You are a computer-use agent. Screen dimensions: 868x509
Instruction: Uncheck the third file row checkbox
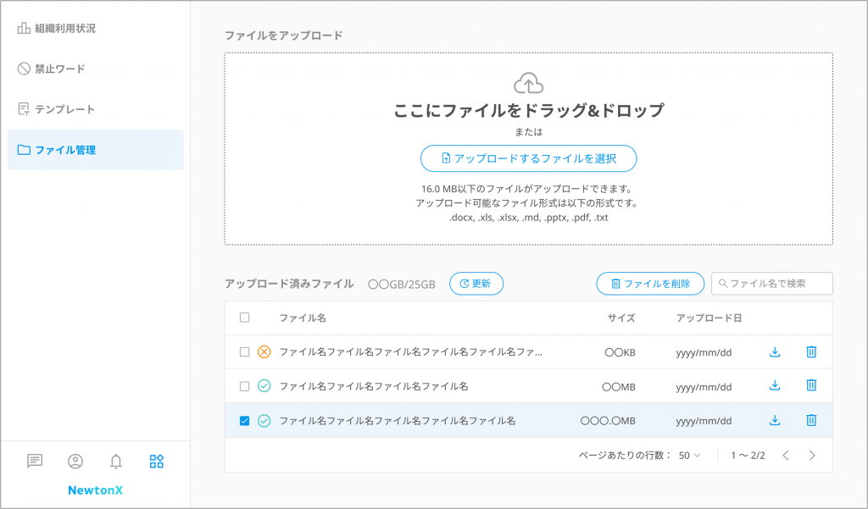(245, 420)
